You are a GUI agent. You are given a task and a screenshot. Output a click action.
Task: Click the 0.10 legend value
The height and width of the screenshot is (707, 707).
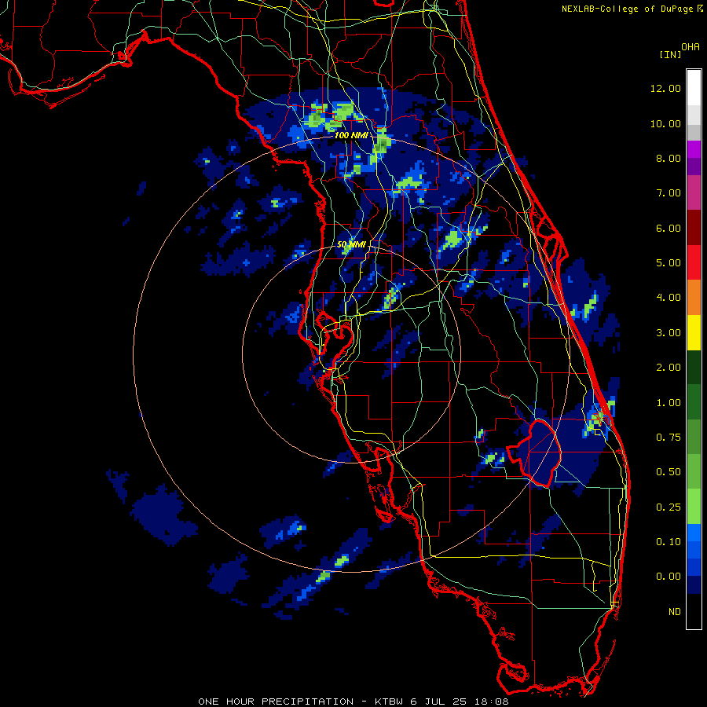(x=669, y=542)
